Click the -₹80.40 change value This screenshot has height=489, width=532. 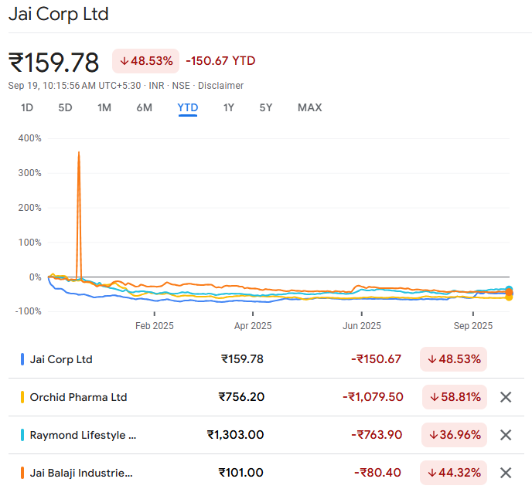pos(377,473)
